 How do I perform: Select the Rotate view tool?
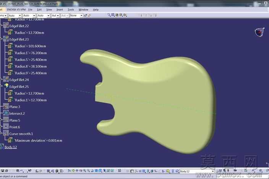click(x=81, y=171)
